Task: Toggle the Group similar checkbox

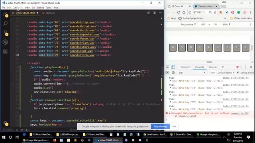Action: (238, 73)
